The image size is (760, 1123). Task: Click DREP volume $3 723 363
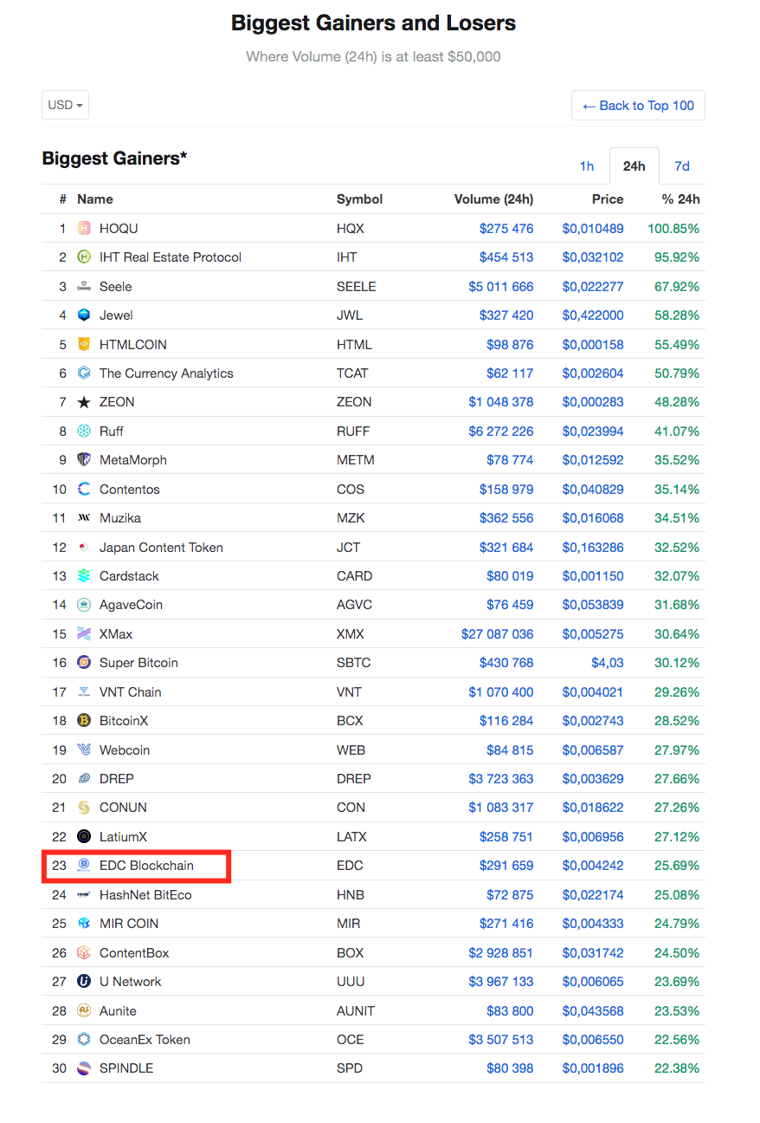pyautogui.click(x=501, y=779)
